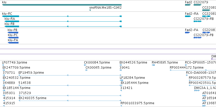
Task: Click the CG32079-PB protein glyph
Action: (197, 38)
